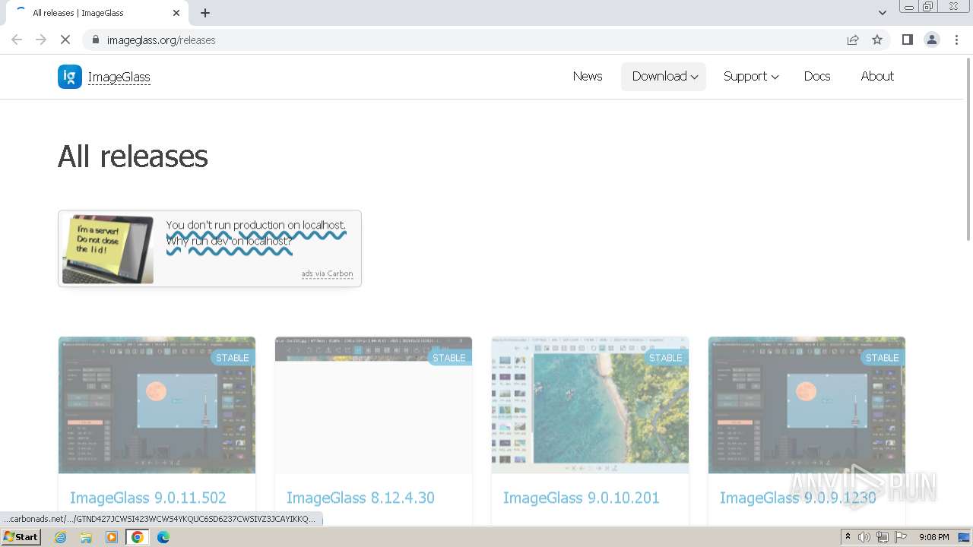973x547 pixels.
Task: Share this page icon
Action: 853,40
